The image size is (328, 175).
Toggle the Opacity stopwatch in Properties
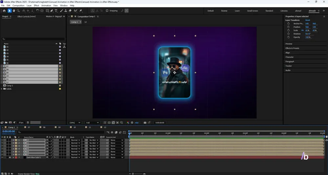[x=288, y=37]
